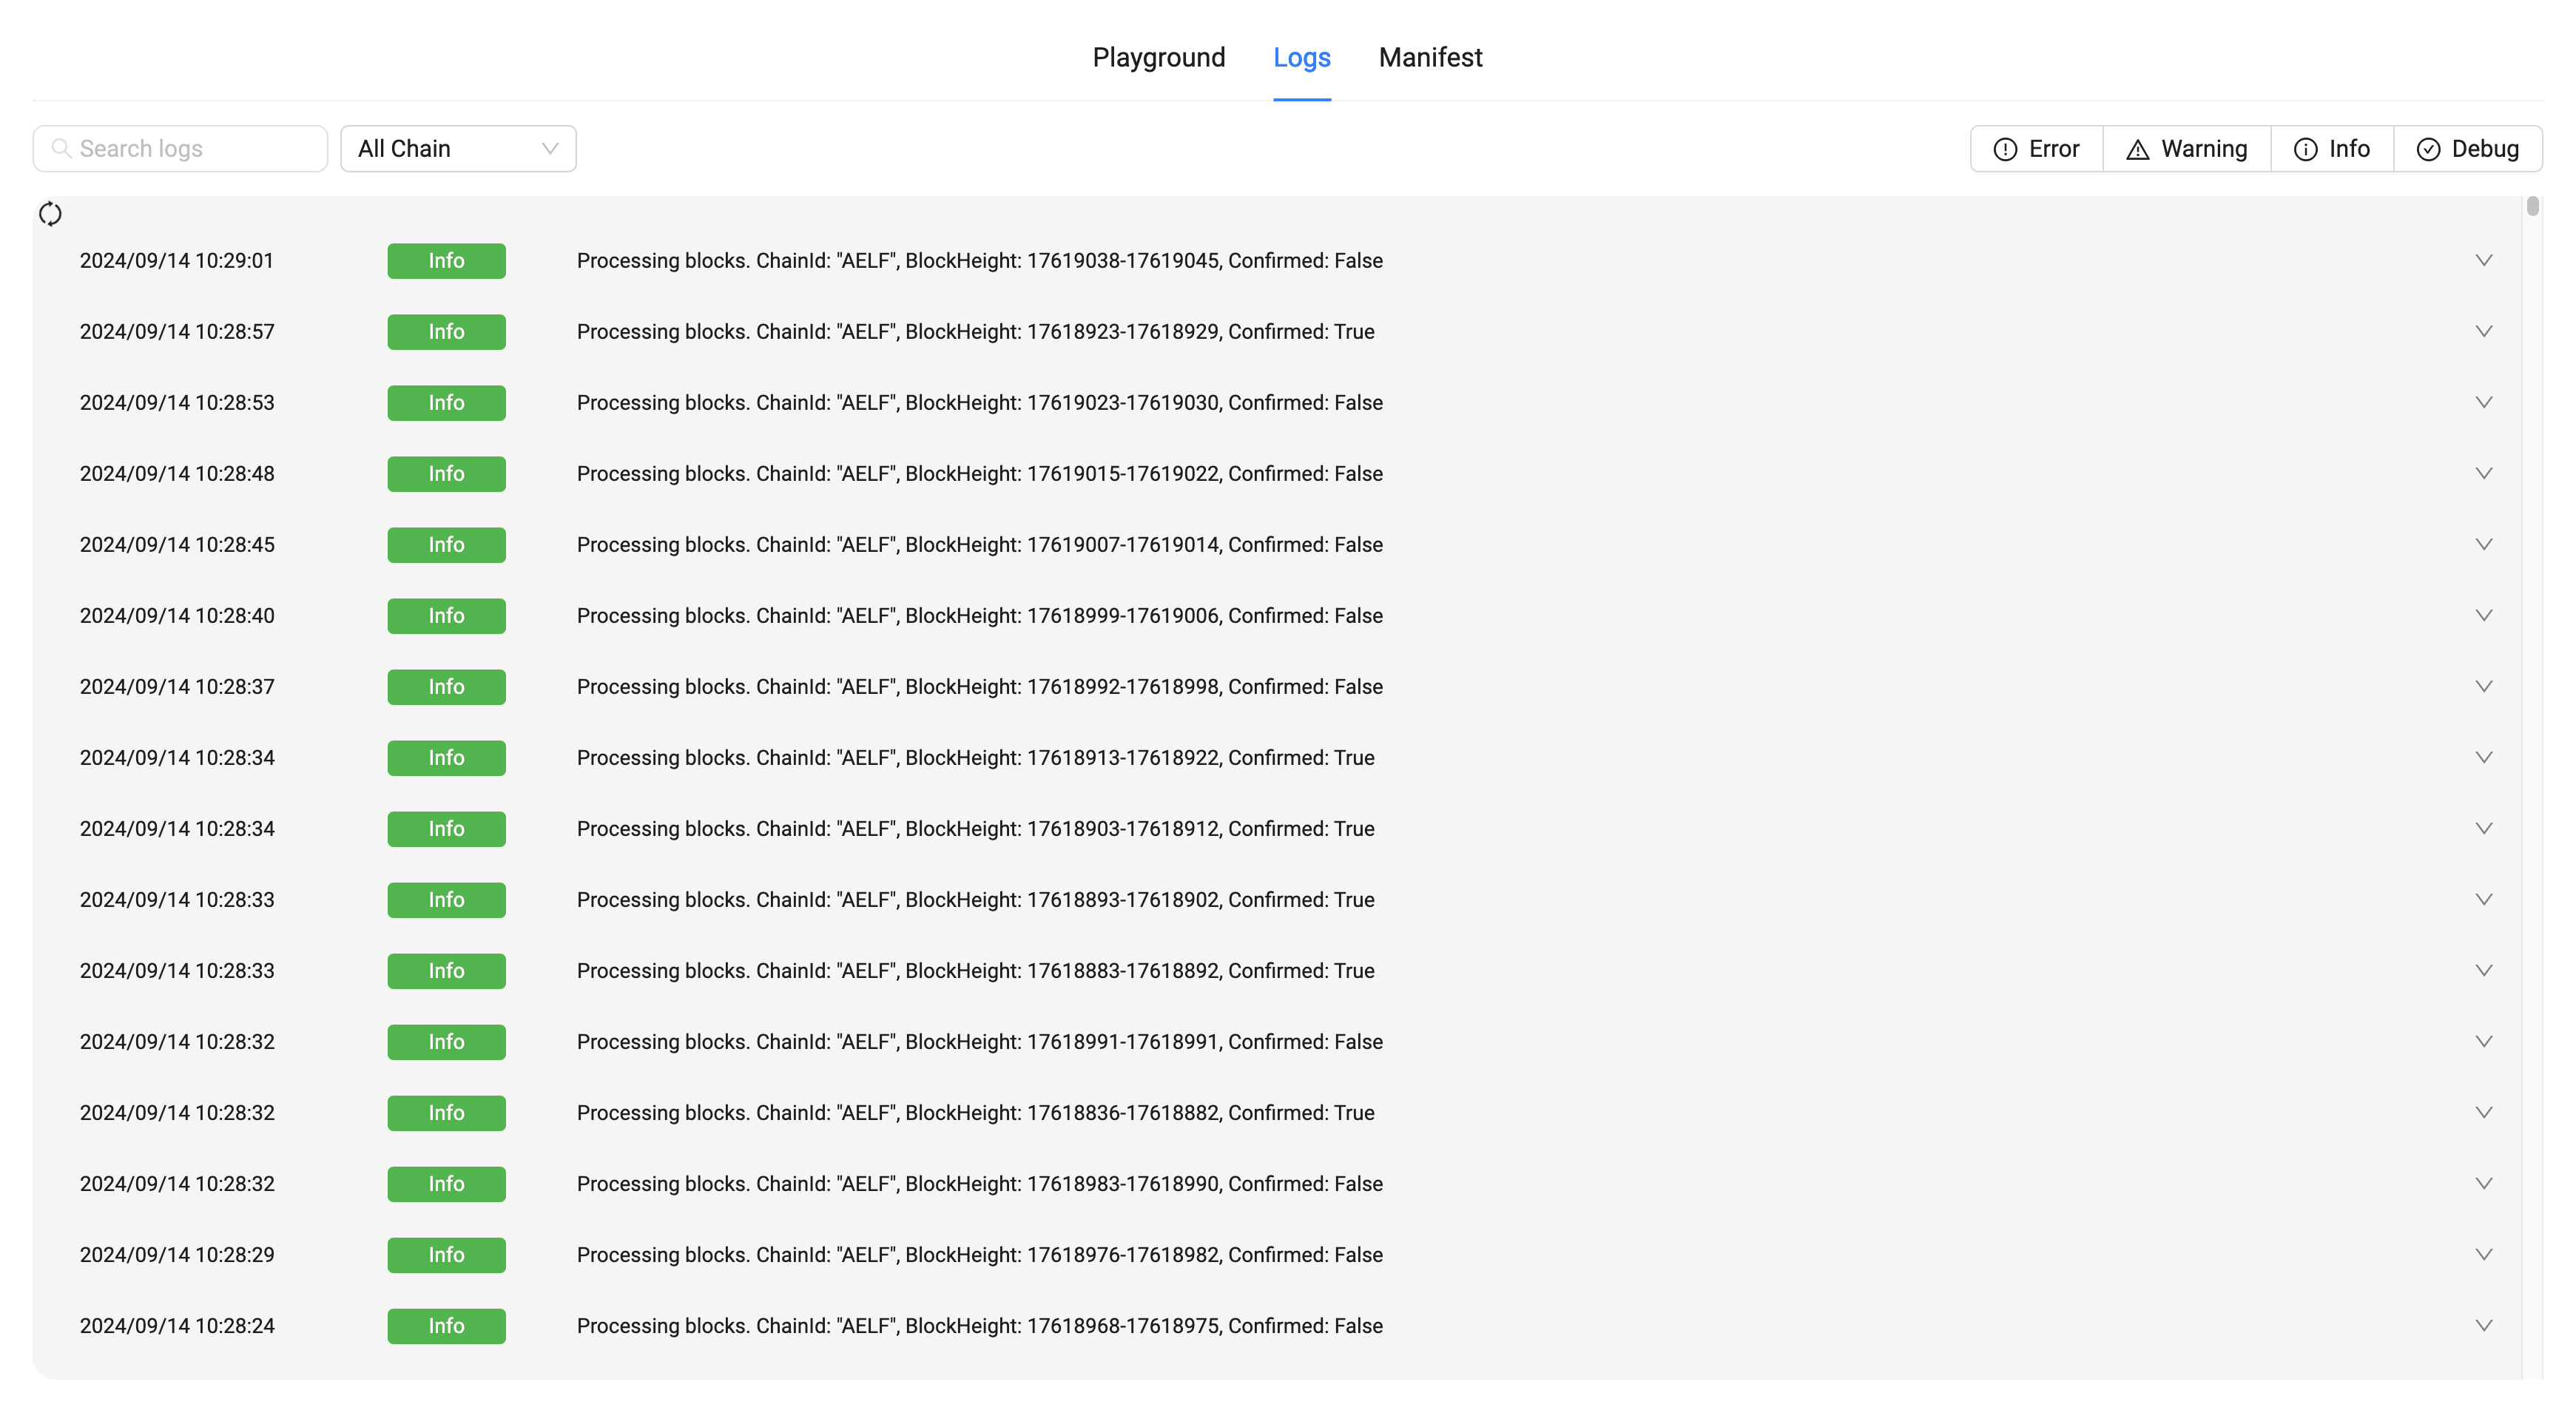Select the Logs tab
The width and height of the screenshot is (2576, 1410).
(x=1301, y=58)
